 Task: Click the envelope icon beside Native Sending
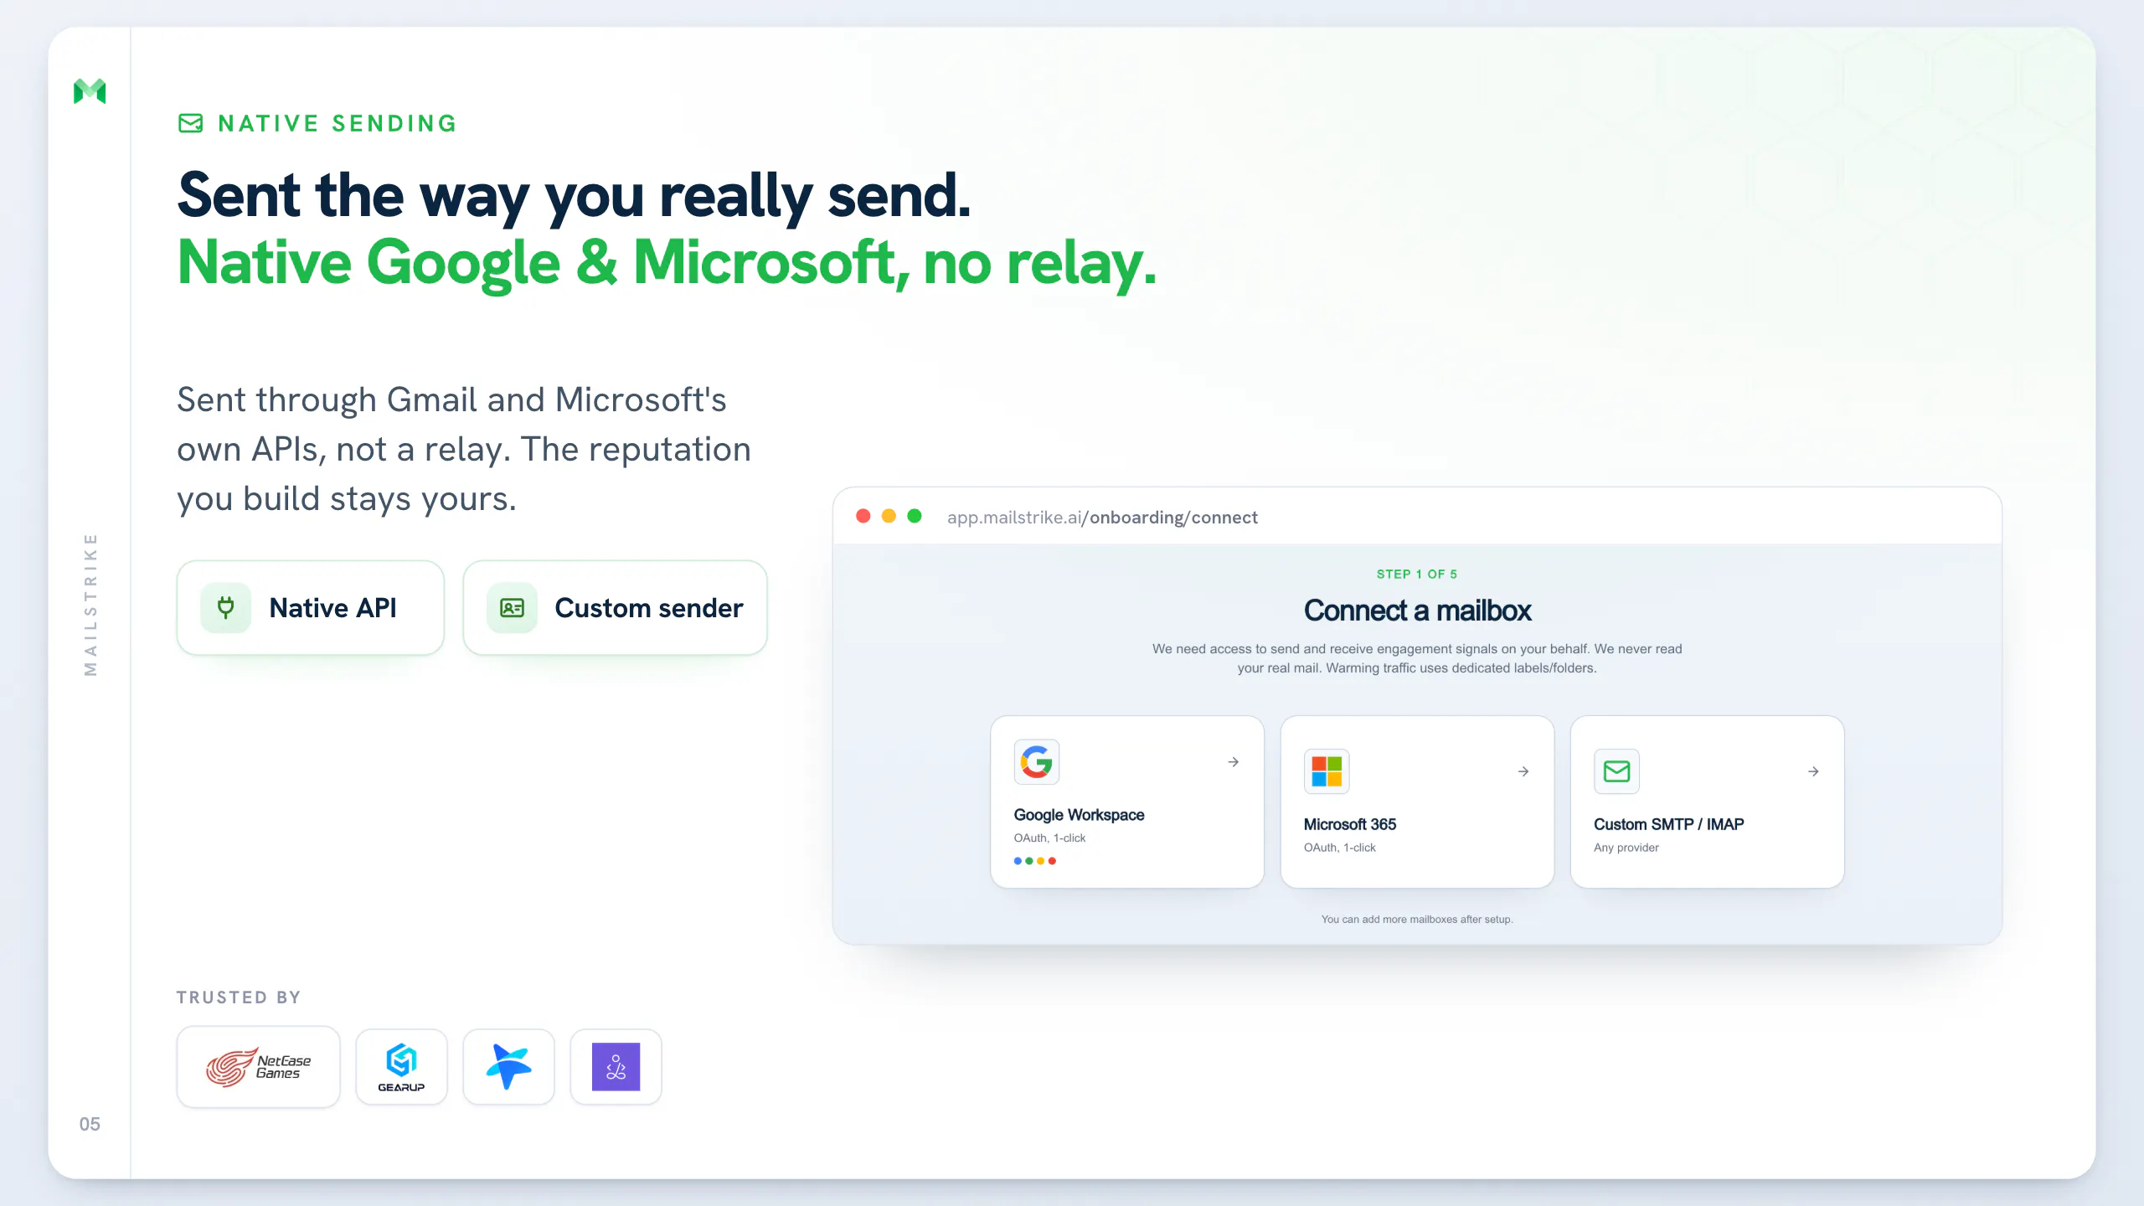tap(191, 124)
